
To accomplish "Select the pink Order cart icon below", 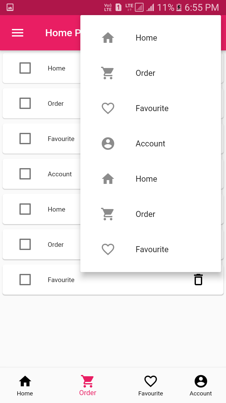I will point(88,381).
